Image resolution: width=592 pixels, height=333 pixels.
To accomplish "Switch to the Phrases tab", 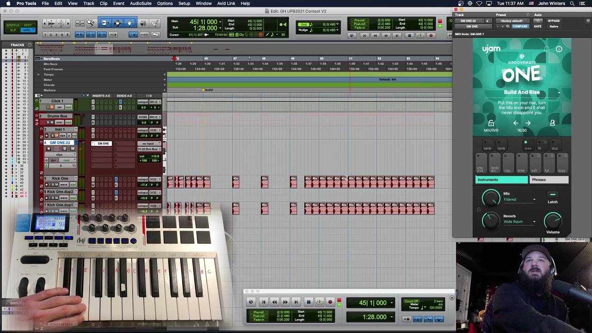I will [x=549, y=179].
